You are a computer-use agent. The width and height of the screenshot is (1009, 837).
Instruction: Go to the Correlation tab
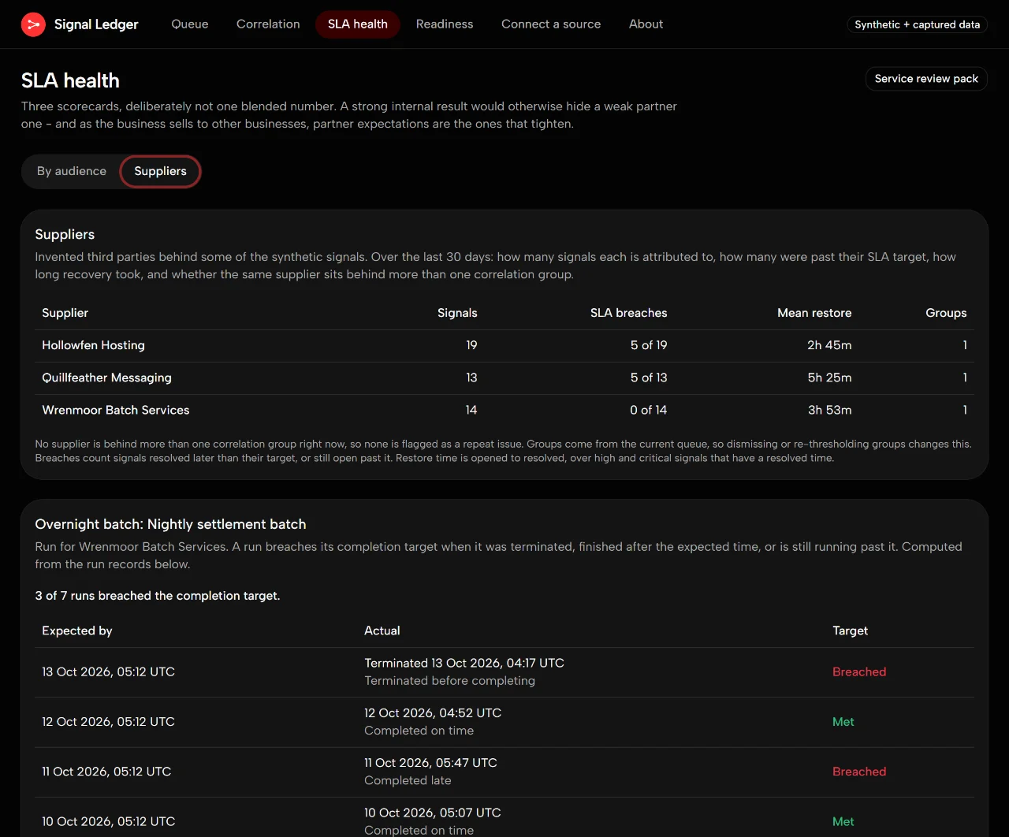(x=268, y=24)
